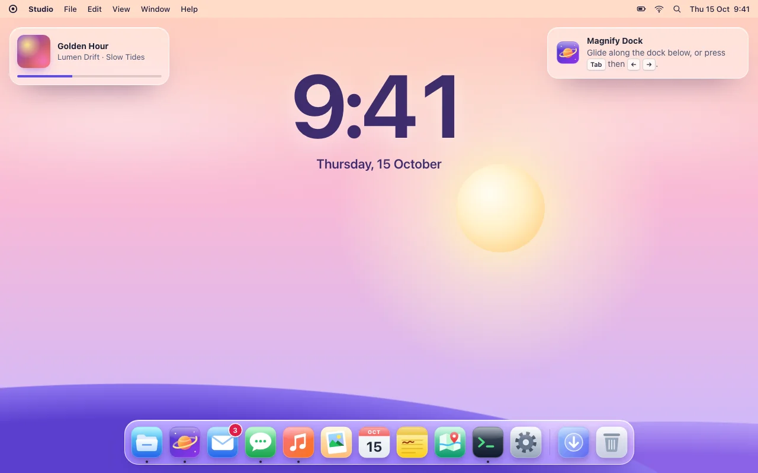Open the Edit menu
Screen dimensions: 758x473
(x=95, y=9)
